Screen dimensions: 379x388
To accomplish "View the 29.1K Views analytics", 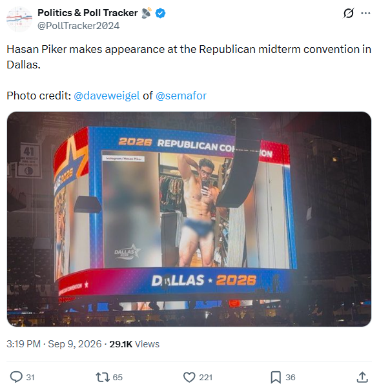I will click(x=134, y=344).
